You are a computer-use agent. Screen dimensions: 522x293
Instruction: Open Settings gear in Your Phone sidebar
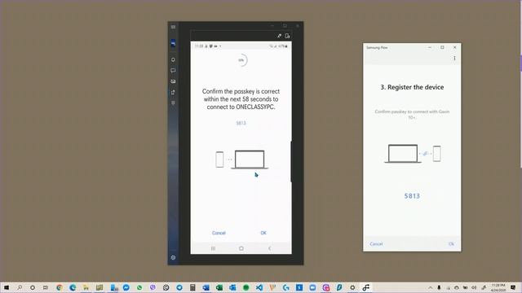(173, 257)
